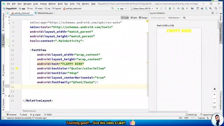
Task: Click the res breadcrumb in navigation bar
Action: [x=48, y=8]
